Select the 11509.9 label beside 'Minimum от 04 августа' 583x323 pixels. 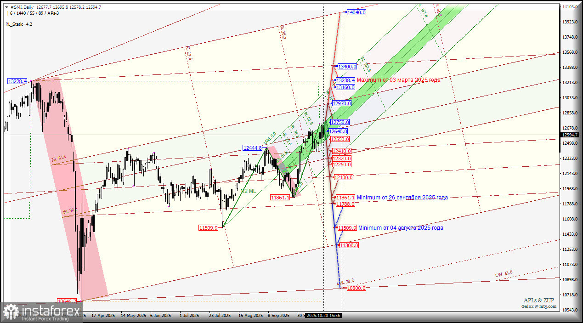[x=347, y=228]
